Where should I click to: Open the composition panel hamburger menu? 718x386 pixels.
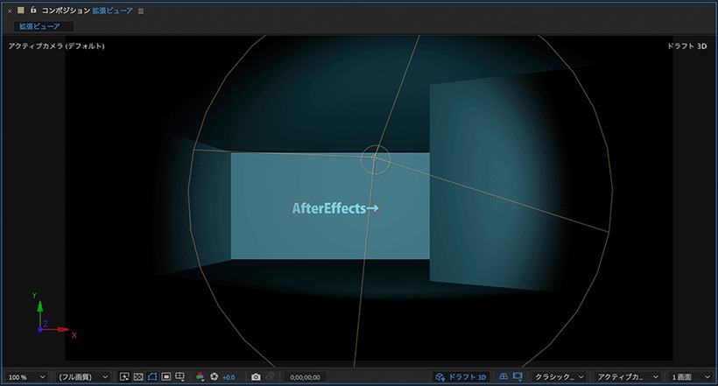coord(141,11)
